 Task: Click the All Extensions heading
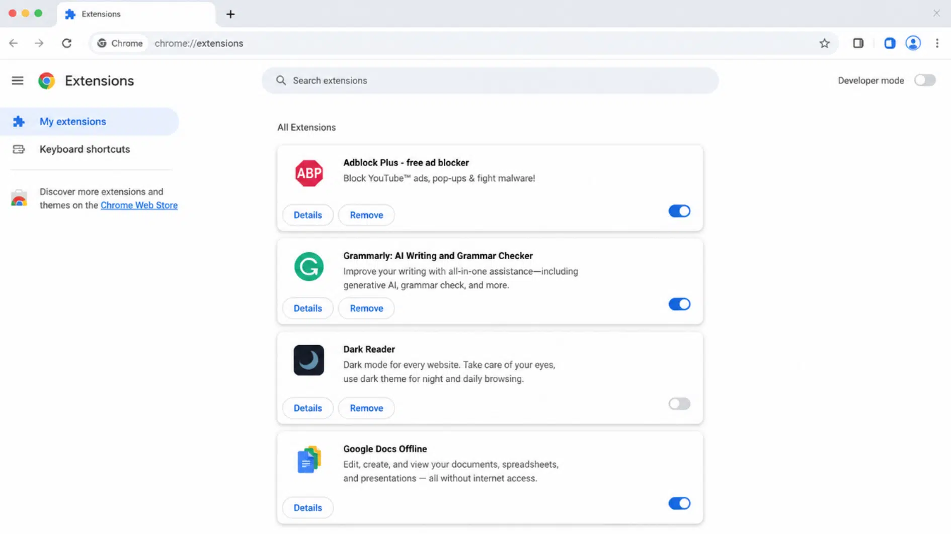point(306,127)
